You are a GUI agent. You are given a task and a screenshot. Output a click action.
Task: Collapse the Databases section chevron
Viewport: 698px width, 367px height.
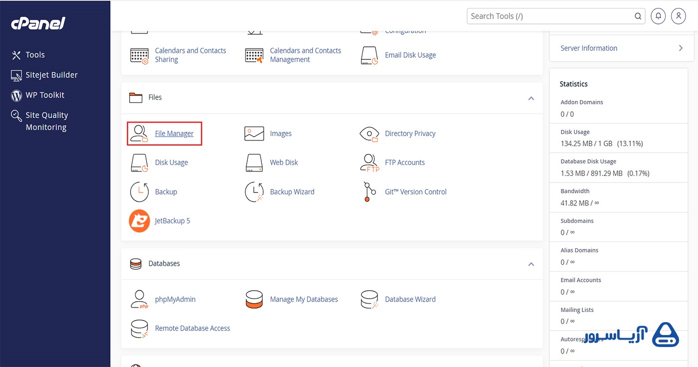coord(531,264)
